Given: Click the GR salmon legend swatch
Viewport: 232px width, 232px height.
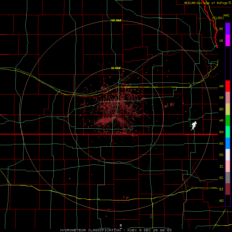Looking at the screenshot, I should tap(228, 98).
